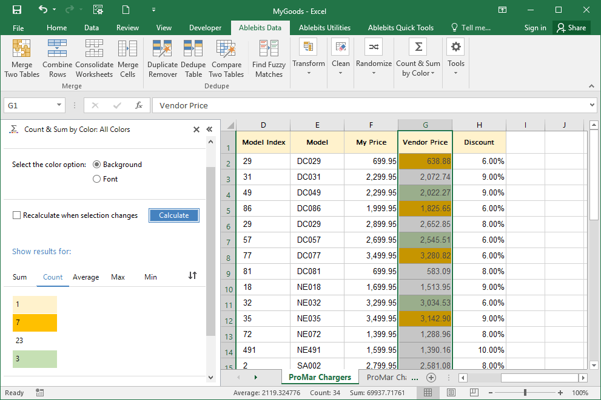Click Sign in
This screenshot has width=601, height=400.
[535, 27]
